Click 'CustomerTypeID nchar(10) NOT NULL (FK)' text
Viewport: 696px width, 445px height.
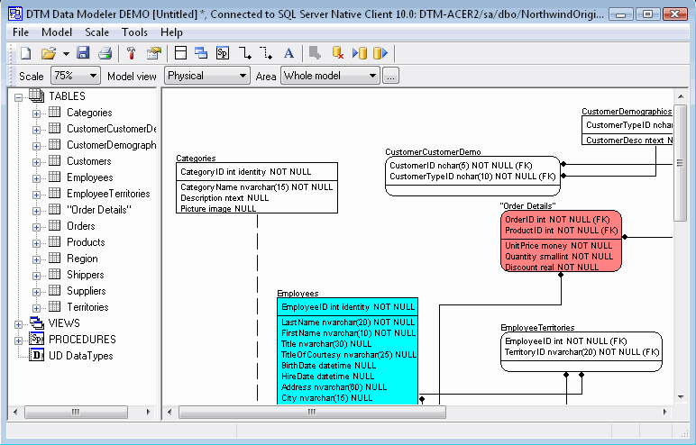[472, 177]
